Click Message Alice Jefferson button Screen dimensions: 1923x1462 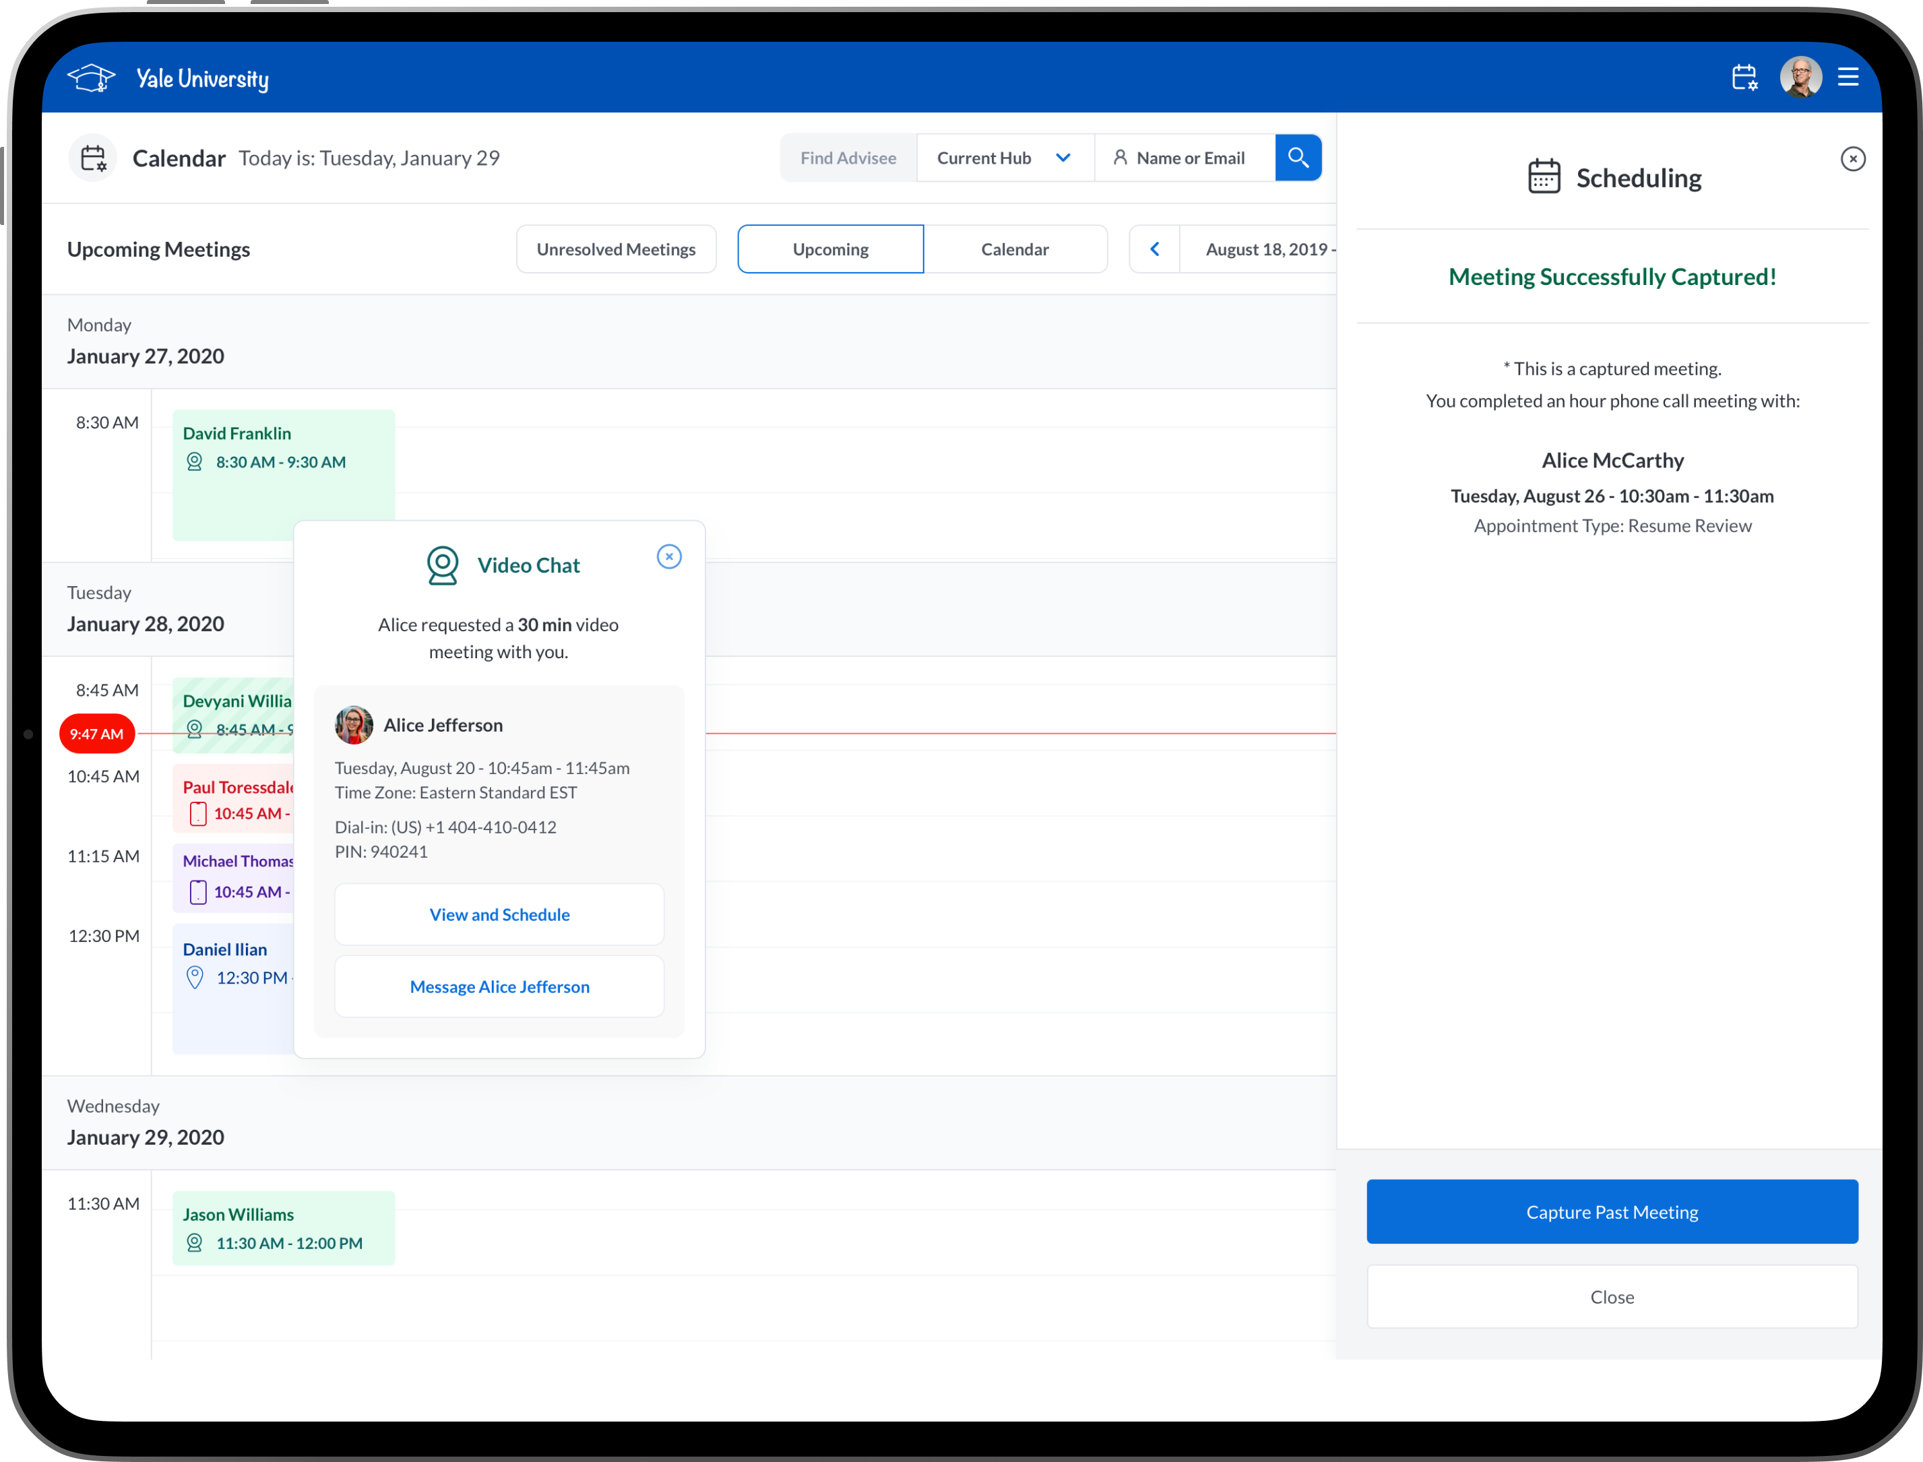pos(499,987)
